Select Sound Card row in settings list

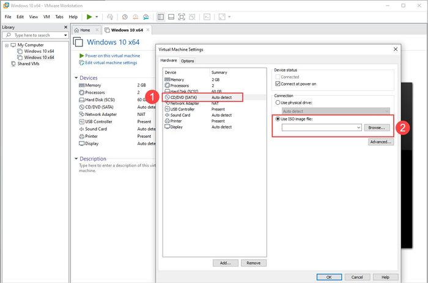coord(214,115)
